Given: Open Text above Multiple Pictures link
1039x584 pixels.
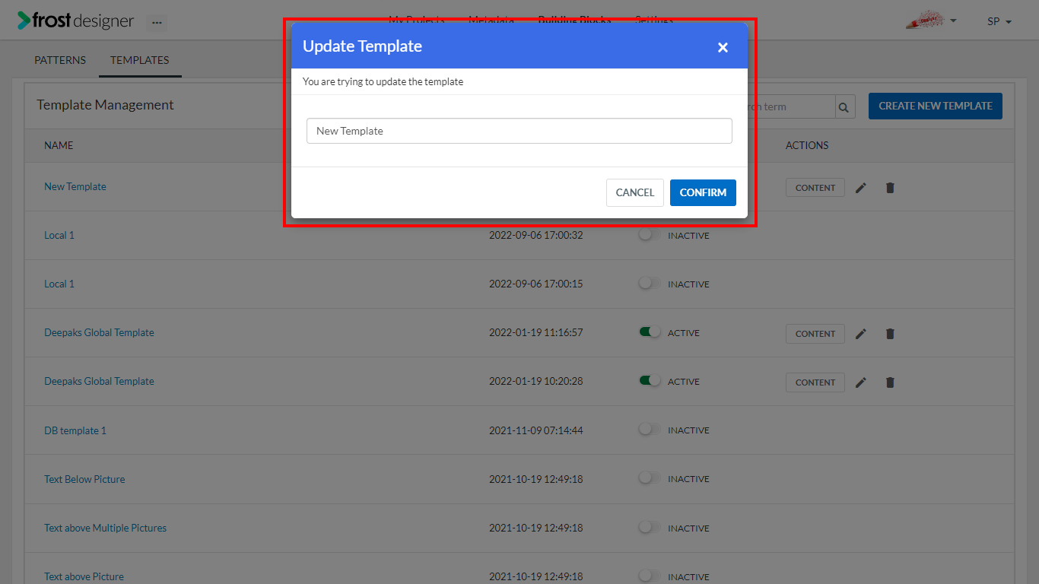Looking at the screenshot, I should coord(105,528).
